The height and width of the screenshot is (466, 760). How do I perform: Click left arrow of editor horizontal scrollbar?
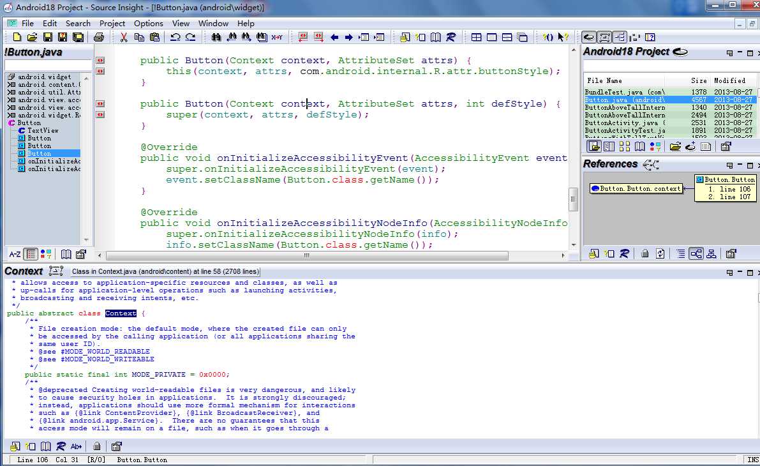(x=100, y=255)
